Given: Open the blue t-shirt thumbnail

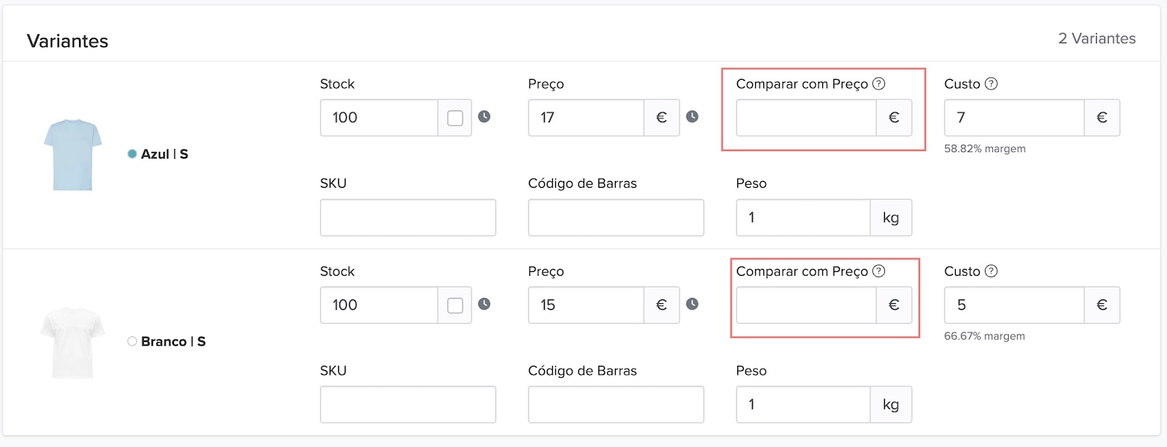Looking at the screenshot, I should coord(72,154).
